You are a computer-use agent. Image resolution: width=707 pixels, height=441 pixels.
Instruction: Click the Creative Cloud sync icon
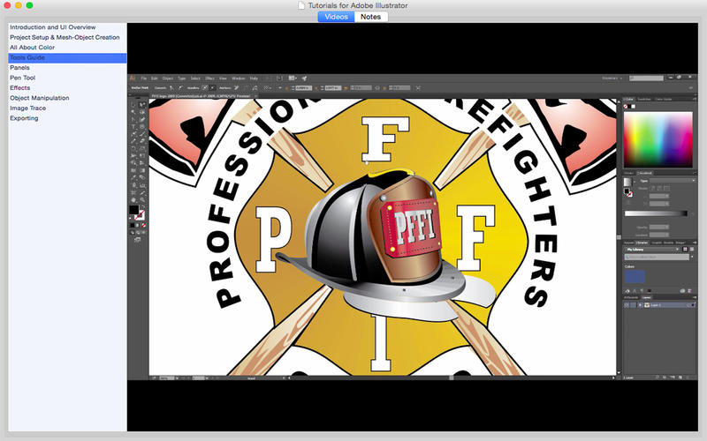click(x=682, y=291)
